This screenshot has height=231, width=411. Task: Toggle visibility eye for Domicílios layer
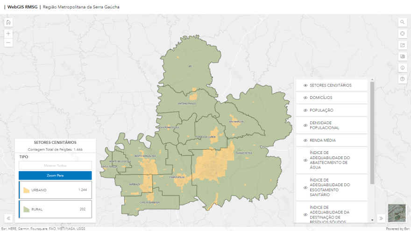[x=305, y=98]
